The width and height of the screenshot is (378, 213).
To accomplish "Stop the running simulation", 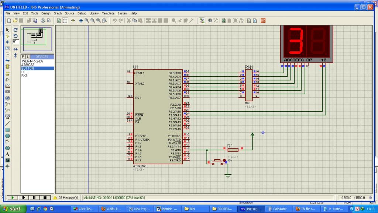I will [x=44, y=198].
